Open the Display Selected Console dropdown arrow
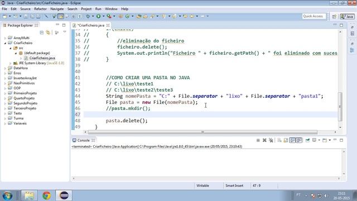 (319, 140)
